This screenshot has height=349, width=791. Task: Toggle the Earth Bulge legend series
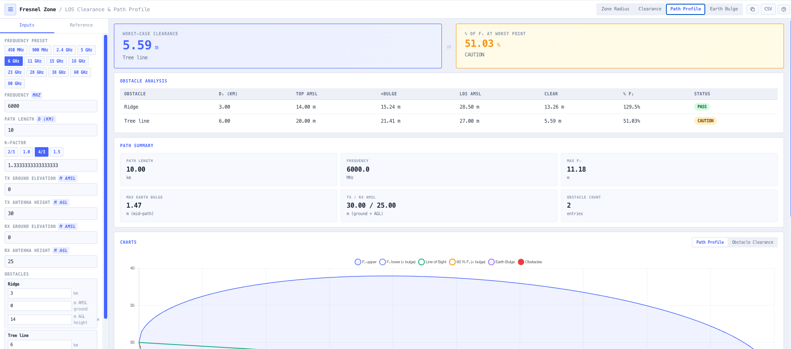click(x=502, y=262)
